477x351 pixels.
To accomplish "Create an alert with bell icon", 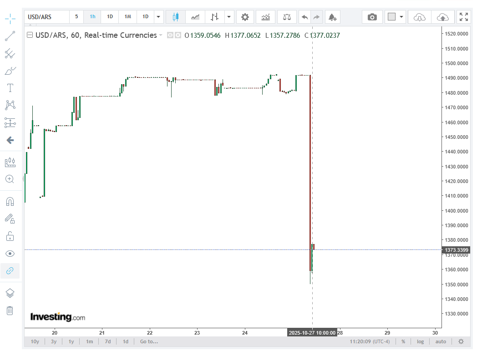I will [x=333, y=17].
